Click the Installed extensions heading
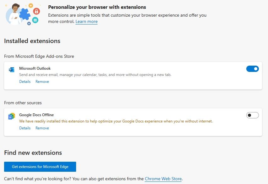Viewport: 268px width, 184px height. pos(32,41)
